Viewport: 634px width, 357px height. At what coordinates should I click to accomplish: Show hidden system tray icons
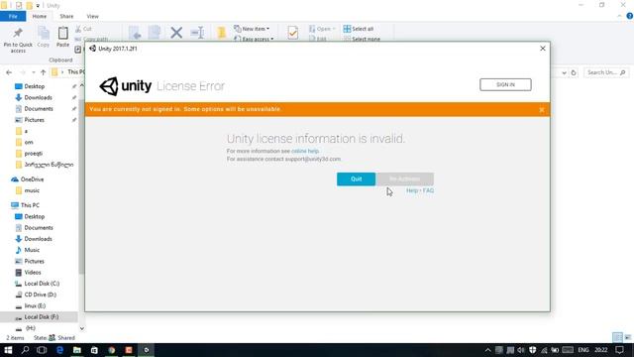[x=488, y=350]
